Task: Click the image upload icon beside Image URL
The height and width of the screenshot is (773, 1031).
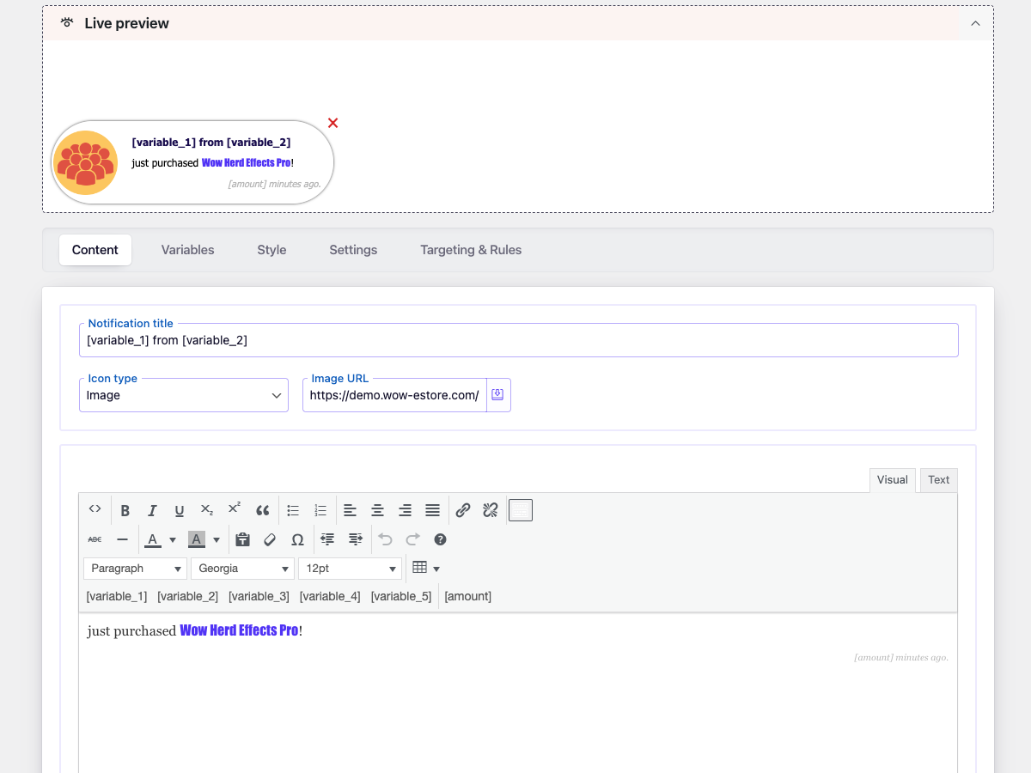Action: 497,395
